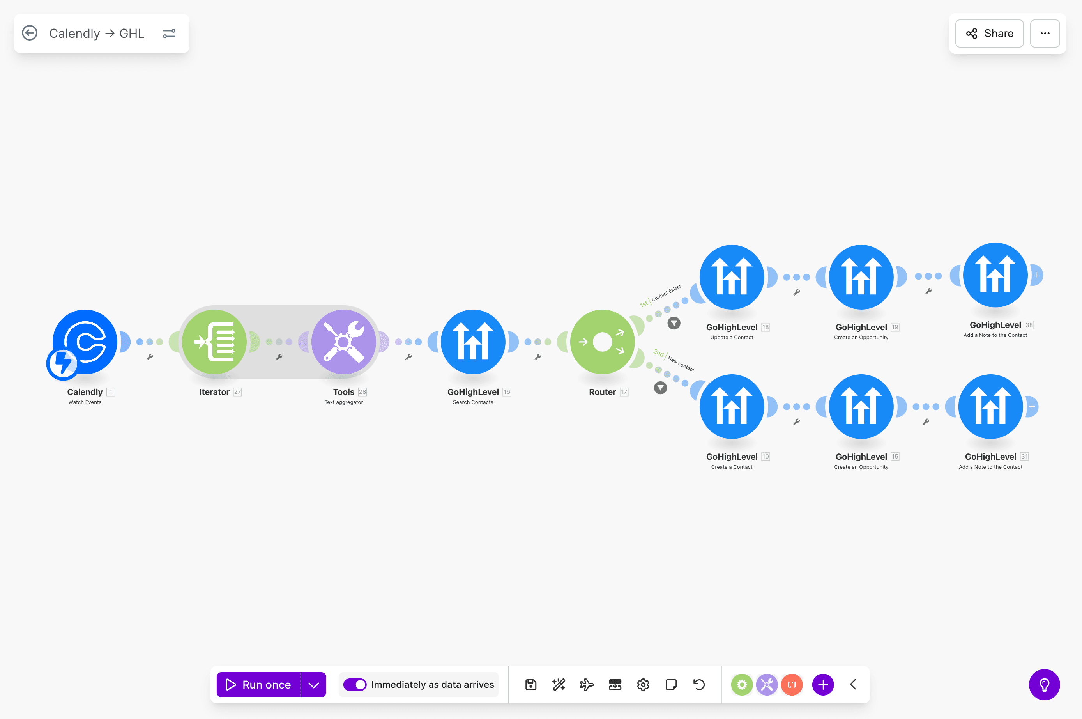Open the explain flow airplane icon
Viewport: 1082px width, 719px height.
pyautogui.click(x=587, y=685)
